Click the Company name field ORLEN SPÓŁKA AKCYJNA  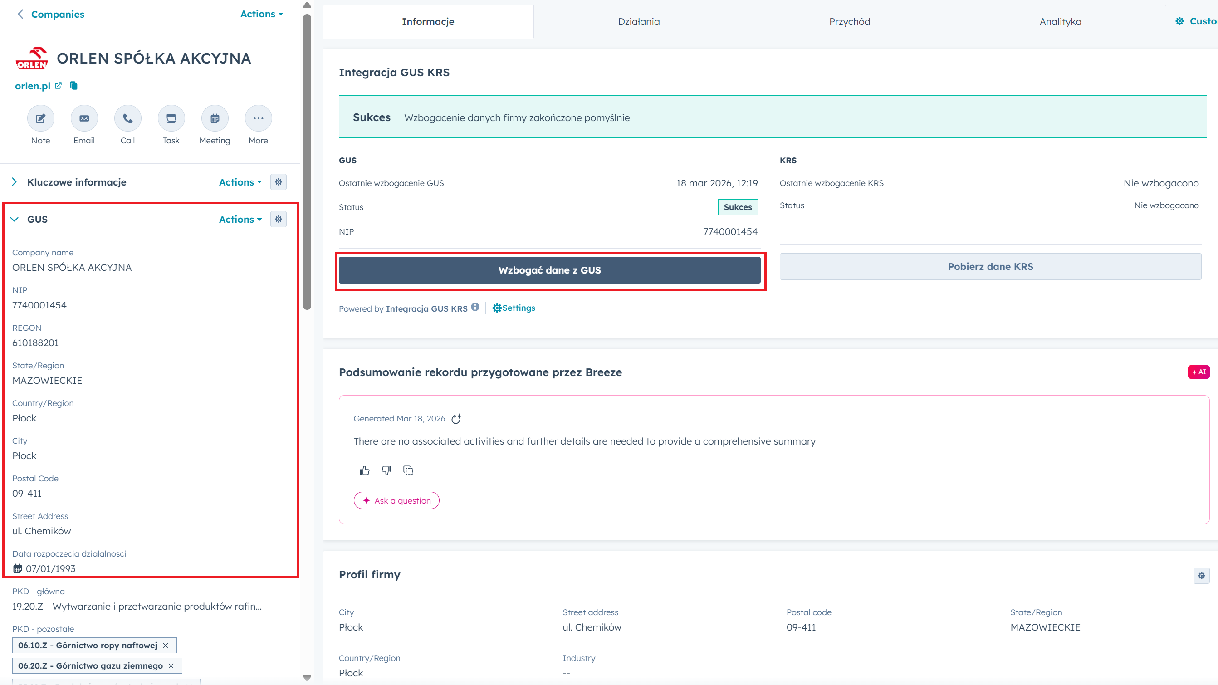pos(72,268)
